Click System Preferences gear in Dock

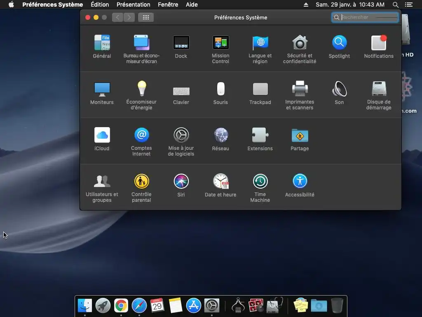pyautogui.click(x=212, y=306)
